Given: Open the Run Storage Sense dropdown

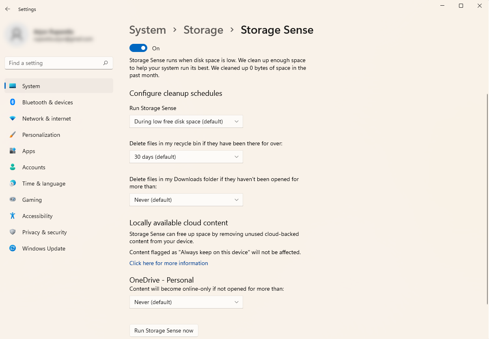Looking at the screenshot, I should 186,121.
